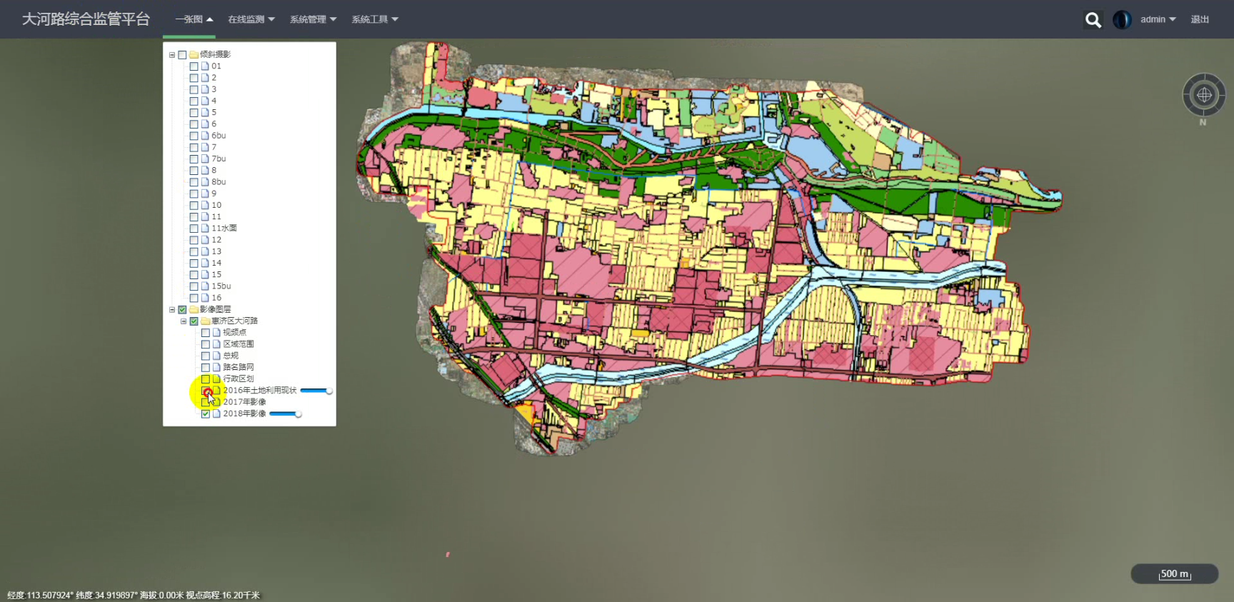Viewport: 1234px width, 602px height.
Task: Click the 大河路综合监管平台 title
Action: tap(86, 19)
